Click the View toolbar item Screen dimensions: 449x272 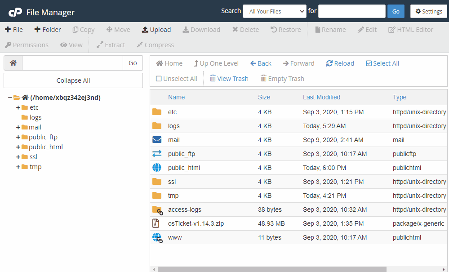tap(71, 45)
